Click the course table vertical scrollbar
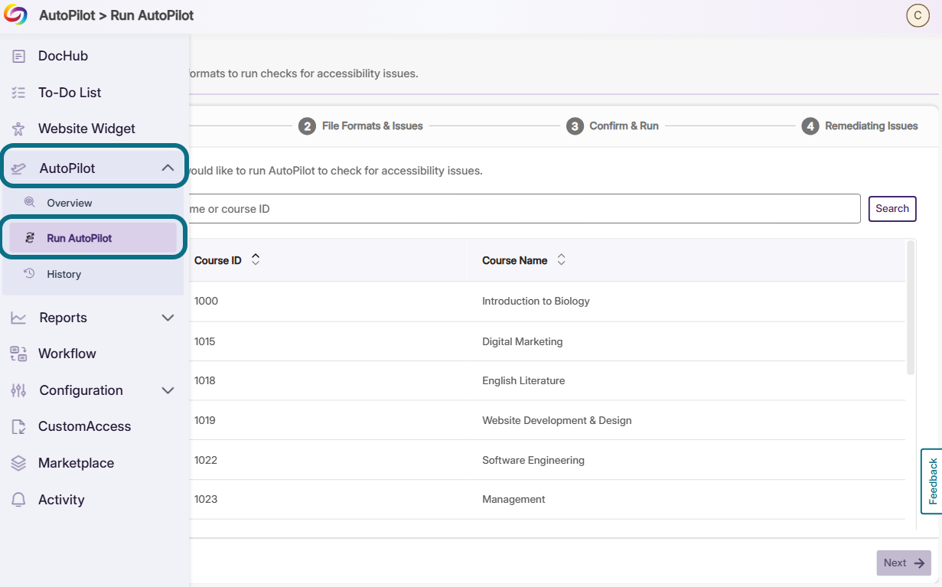 coord(911,308)
